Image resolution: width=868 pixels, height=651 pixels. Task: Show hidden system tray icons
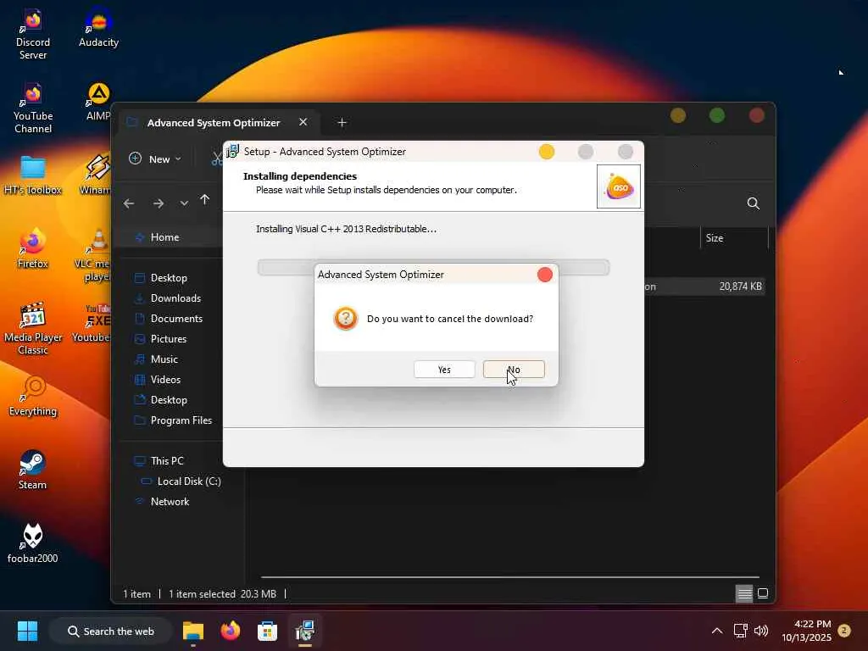[717, 631]
